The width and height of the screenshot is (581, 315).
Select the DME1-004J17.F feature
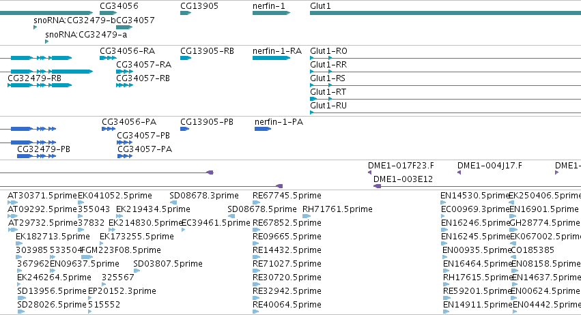[490, 166]
